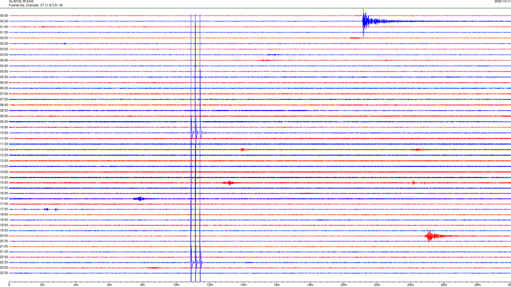The height and width of the screenshot is (287, 511).
Task: Select the 22:30 row label
Action: point(4,262)
